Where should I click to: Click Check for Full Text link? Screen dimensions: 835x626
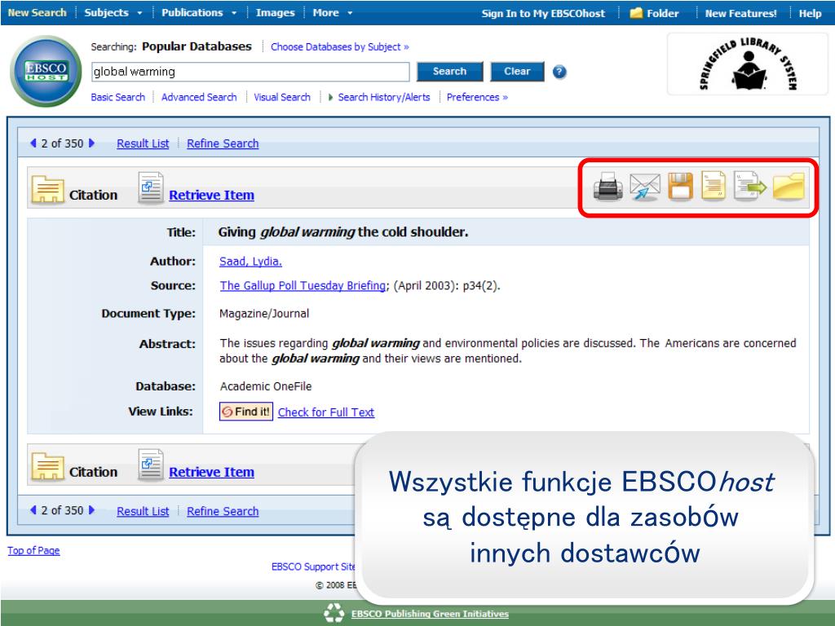point(326,412)
